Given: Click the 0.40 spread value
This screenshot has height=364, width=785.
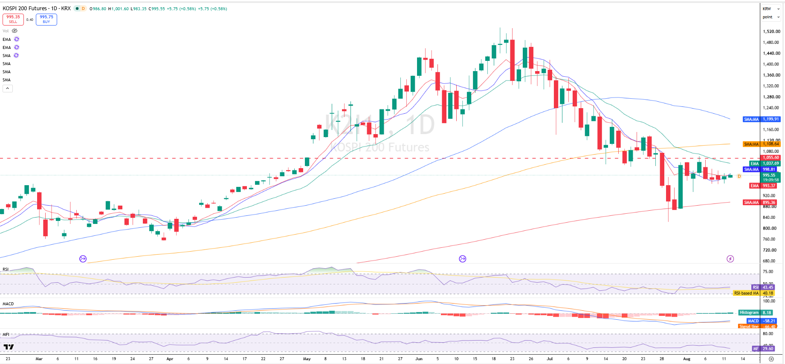Looking at the screenshot, I should point(30,20).
